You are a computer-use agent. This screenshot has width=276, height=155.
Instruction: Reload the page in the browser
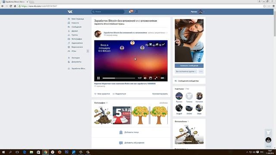[11, 6]
